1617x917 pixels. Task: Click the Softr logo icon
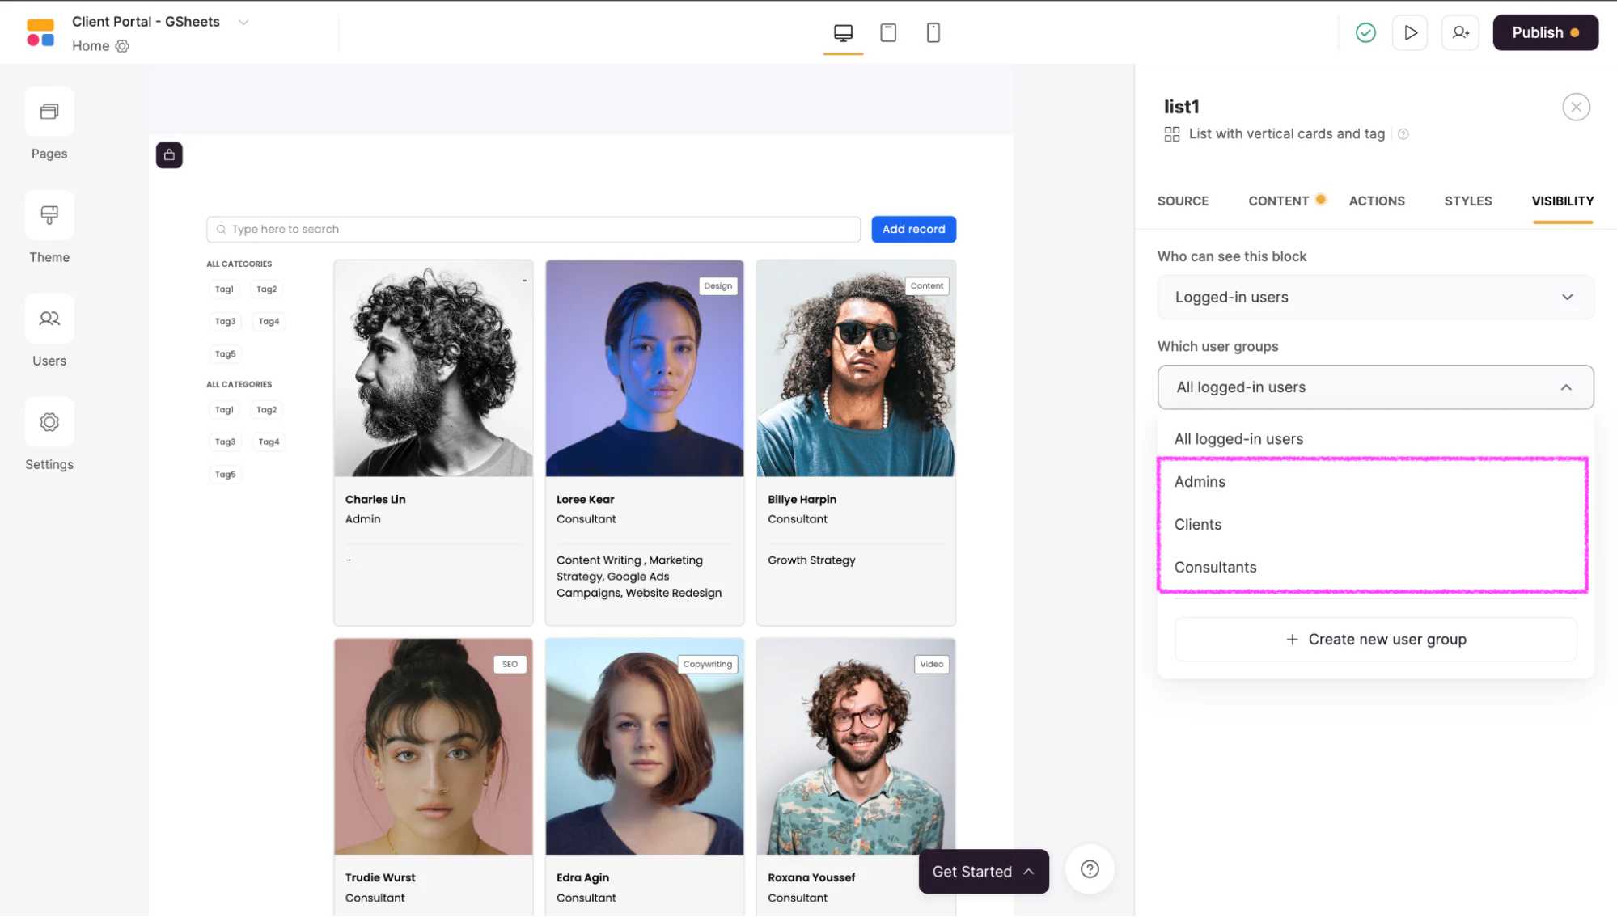click(x=40, y=32)
